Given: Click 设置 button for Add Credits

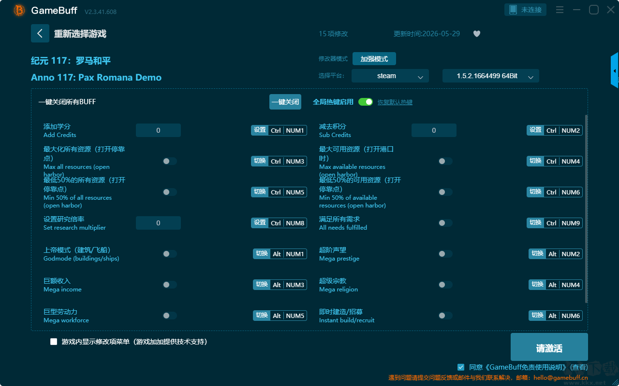Looking at the screenshot, I should [260, 130].
